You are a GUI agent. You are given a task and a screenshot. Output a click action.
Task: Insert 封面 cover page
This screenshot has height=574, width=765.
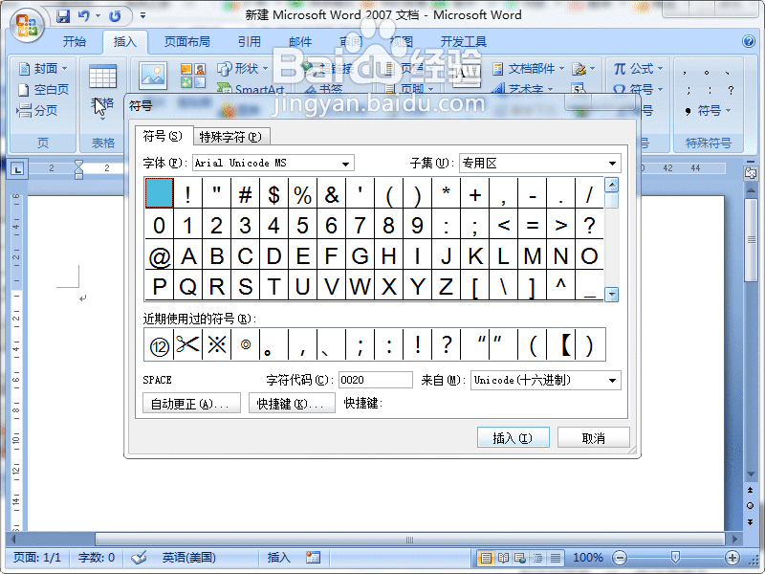click(43, 68)
